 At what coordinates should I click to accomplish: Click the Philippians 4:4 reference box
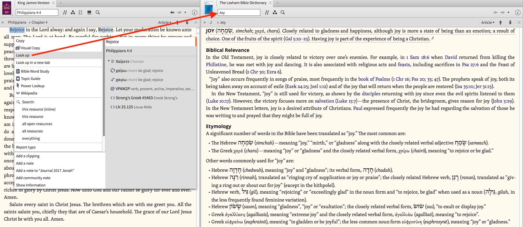(37, 12)
